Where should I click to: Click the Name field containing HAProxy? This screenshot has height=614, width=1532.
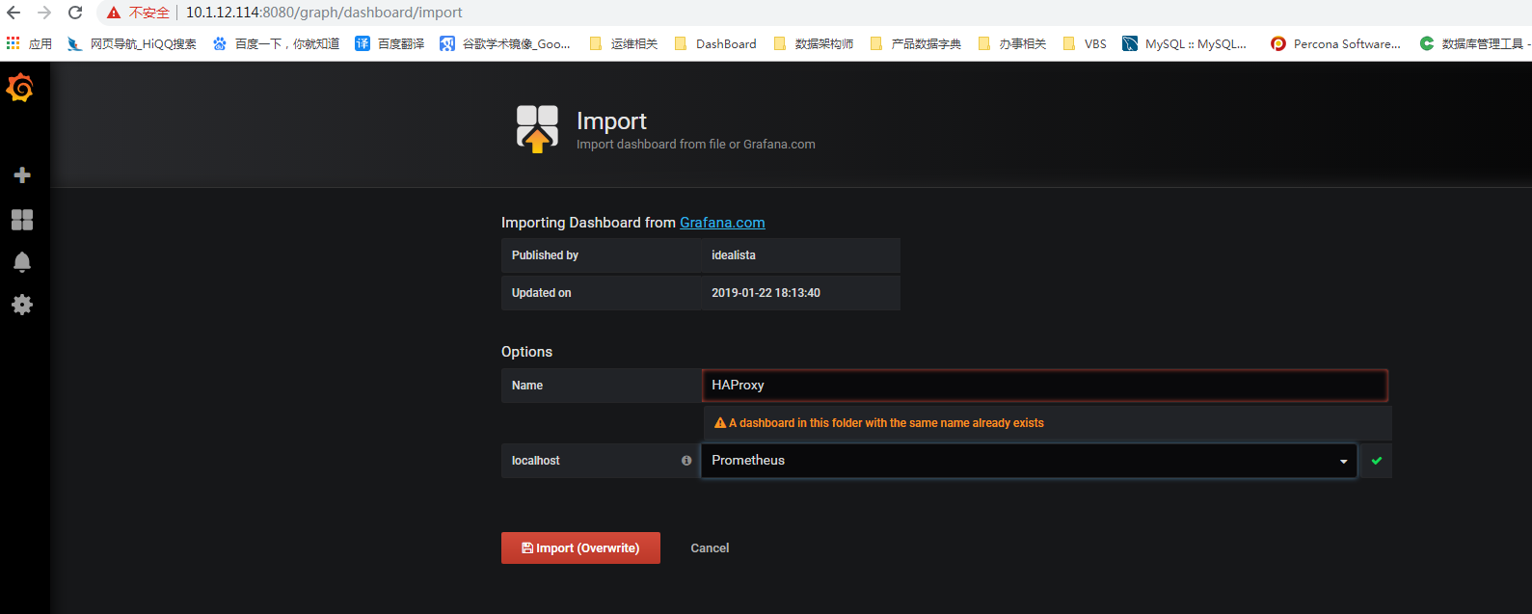point(1044,386)
